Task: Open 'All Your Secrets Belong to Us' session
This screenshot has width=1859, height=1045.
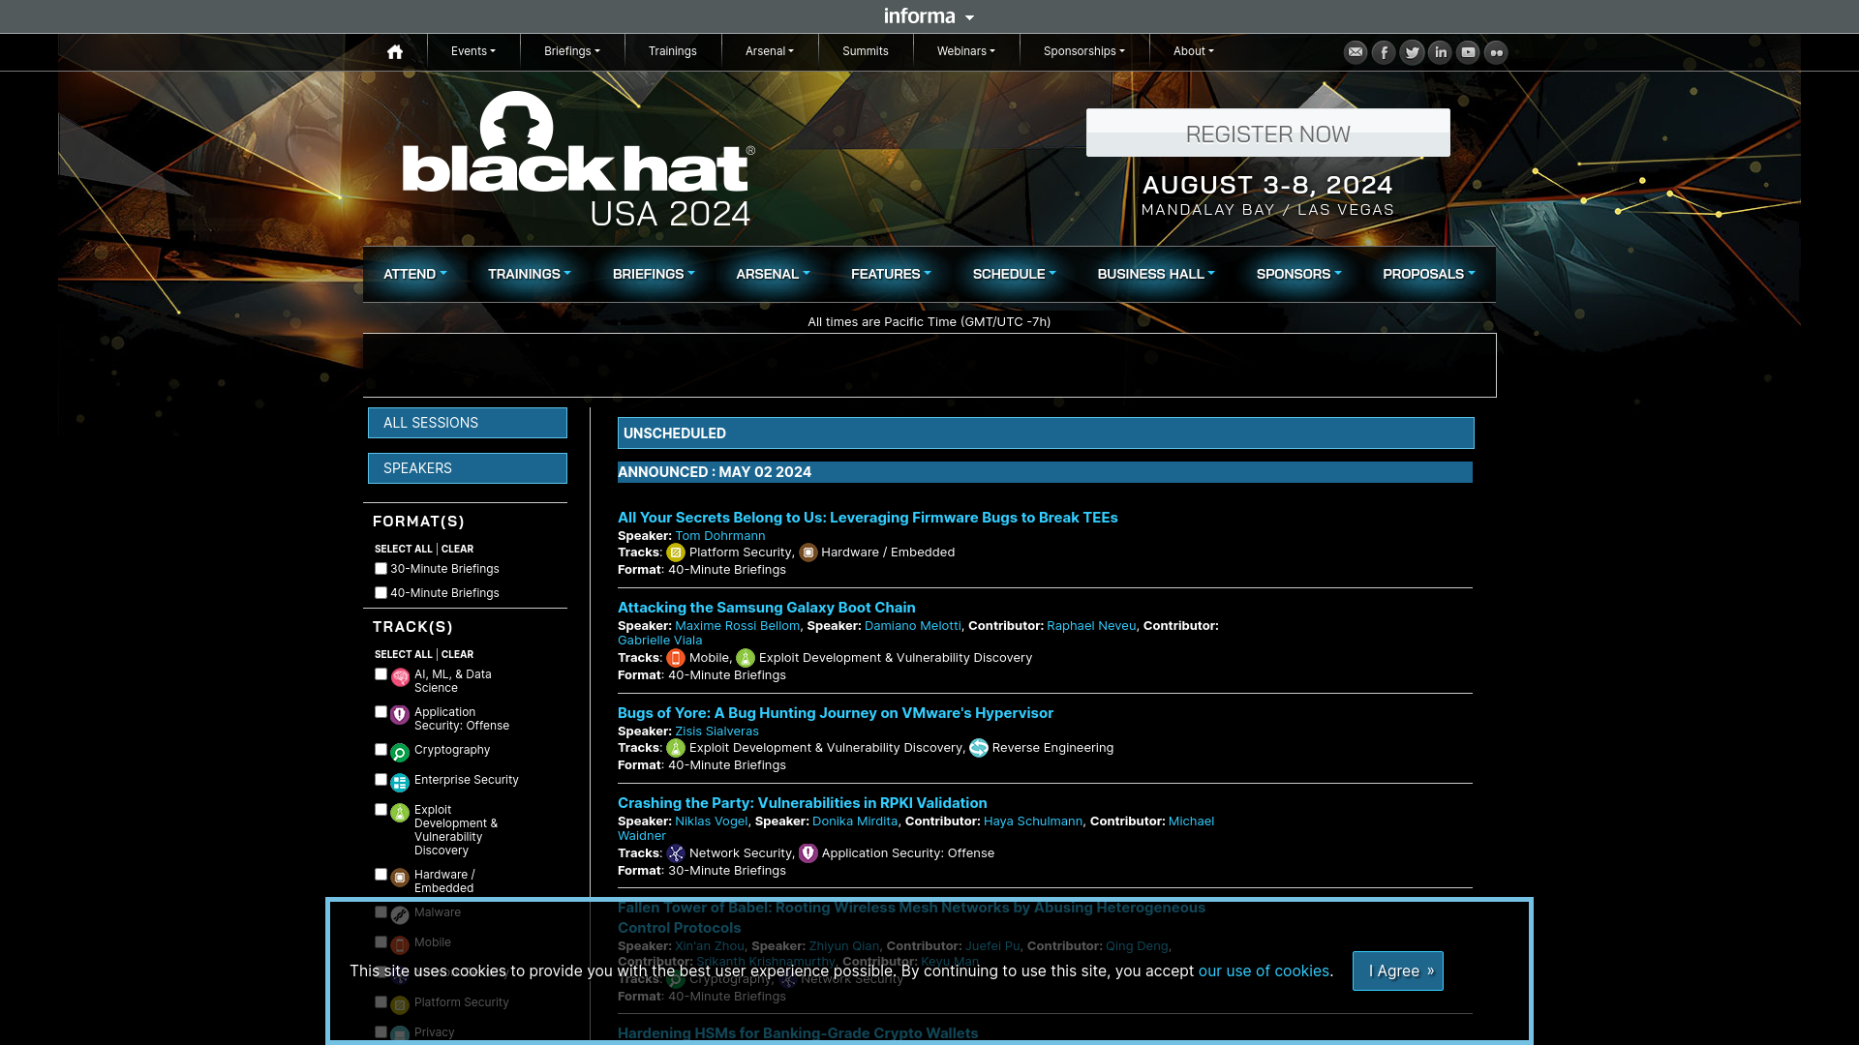Action: pyautogui.click(x=868, y=518)
